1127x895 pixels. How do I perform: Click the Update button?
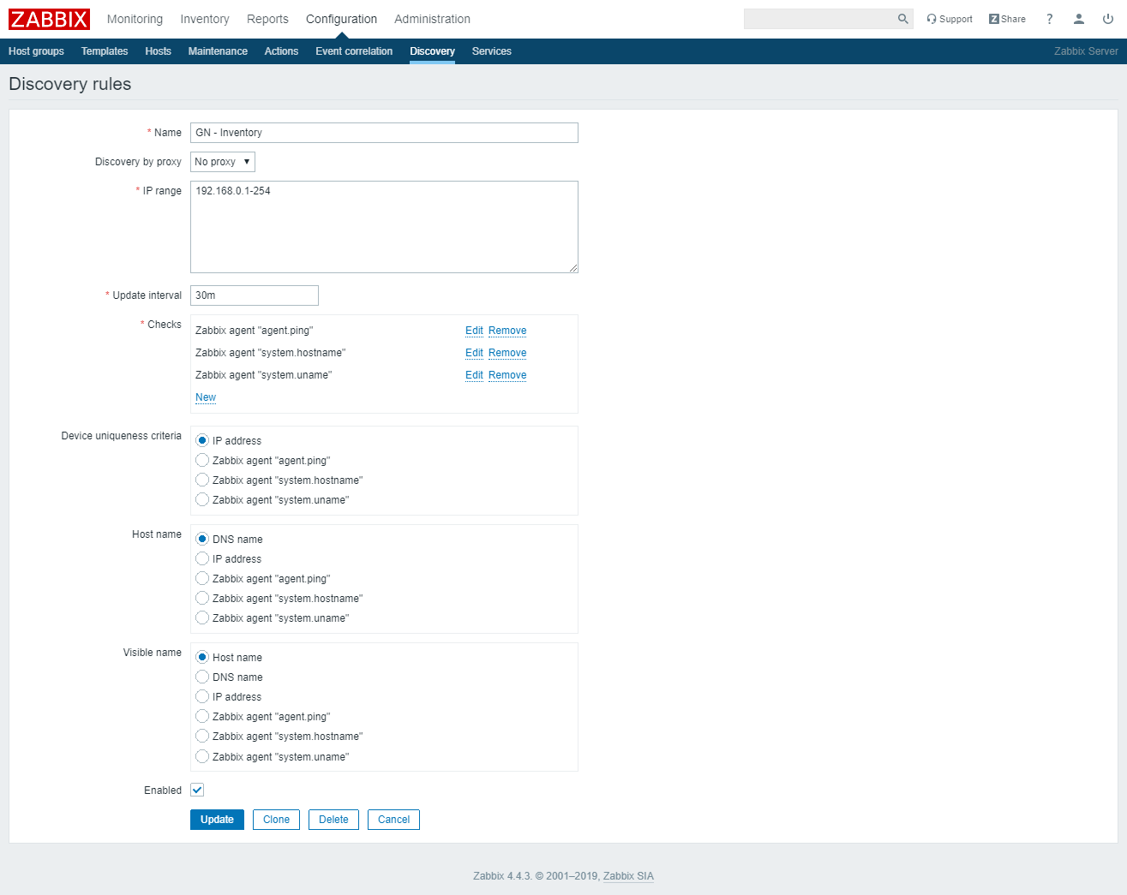click(x=217, y=820)
